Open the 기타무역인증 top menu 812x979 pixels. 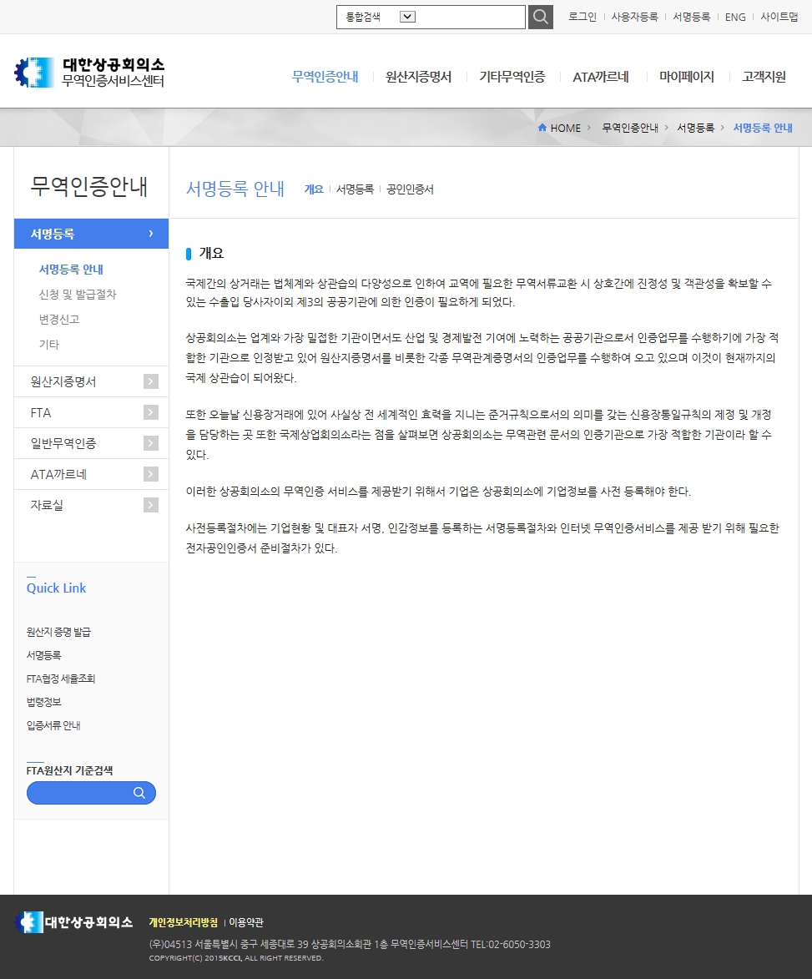click(512, 77)
